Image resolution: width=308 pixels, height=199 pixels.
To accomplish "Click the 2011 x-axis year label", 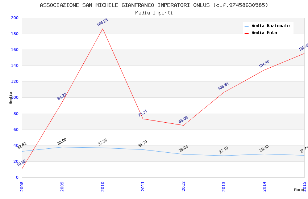I will tap(143, 186).
